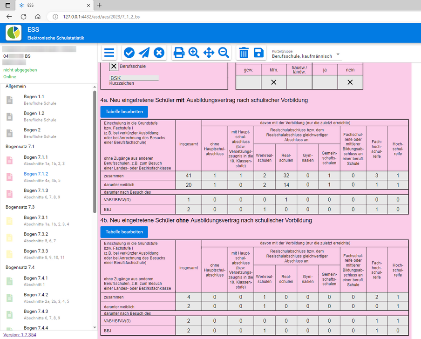Click the Kürzelgruppe dropdown arrow
Screen dimensions: 421x339
coord(338,54)
